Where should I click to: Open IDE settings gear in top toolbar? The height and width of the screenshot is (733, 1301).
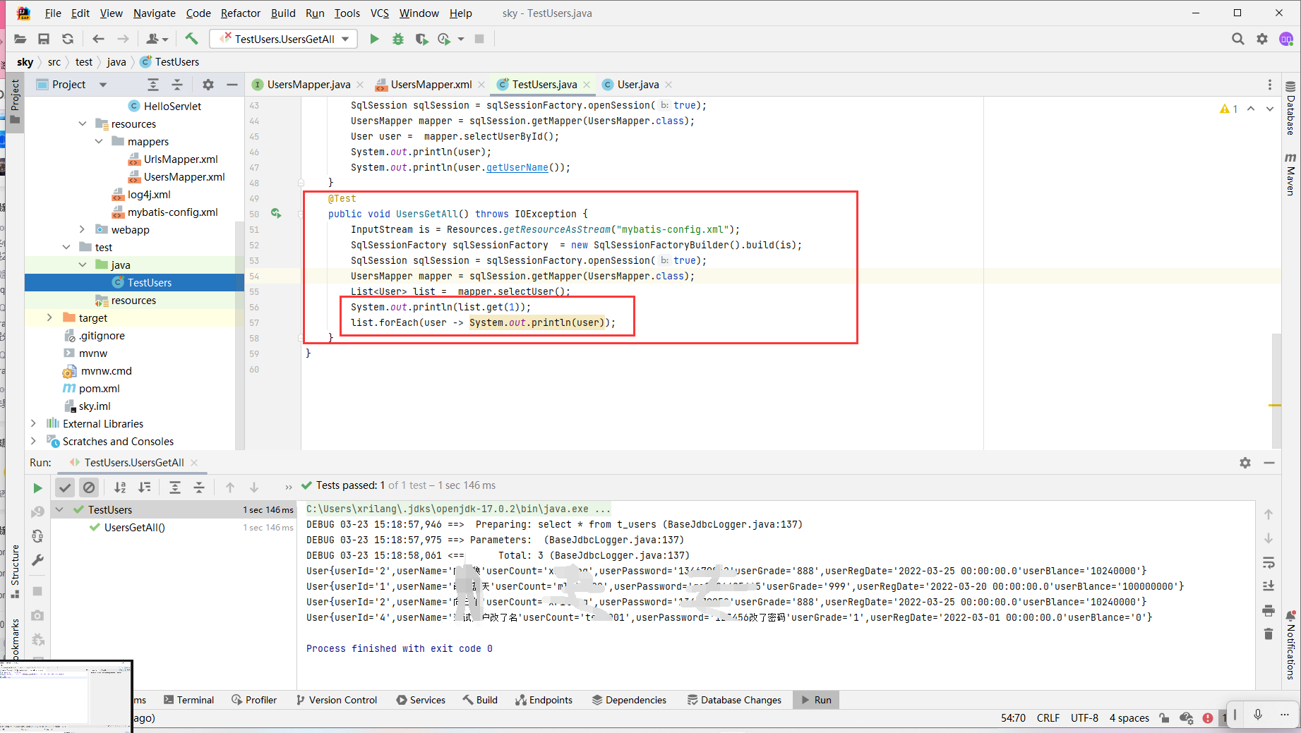(x=1262, y=39)
